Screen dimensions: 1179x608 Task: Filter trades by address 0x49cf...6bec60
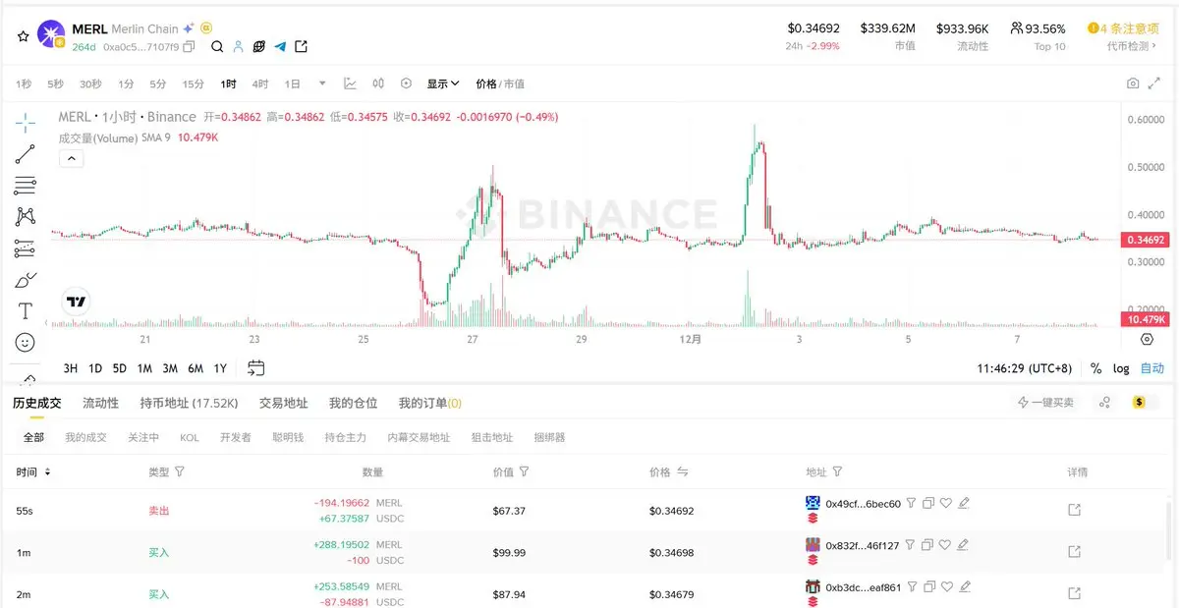[x=911, y=504]
